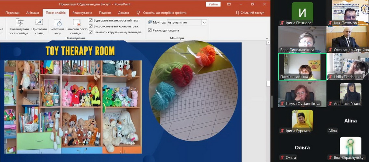369x162 pixels.
Task: Open ribbon display options icon
Action: (229, 4)
